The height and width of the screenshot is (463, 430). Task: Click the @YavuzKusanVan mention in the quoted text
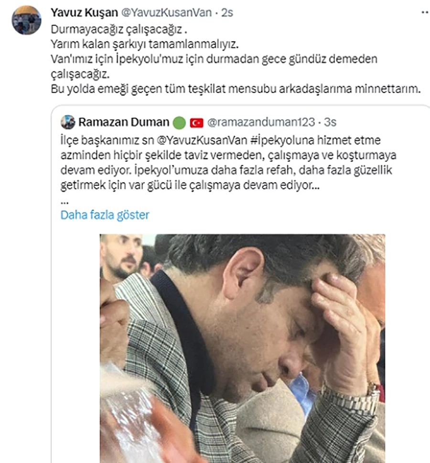tap(202, 140)
